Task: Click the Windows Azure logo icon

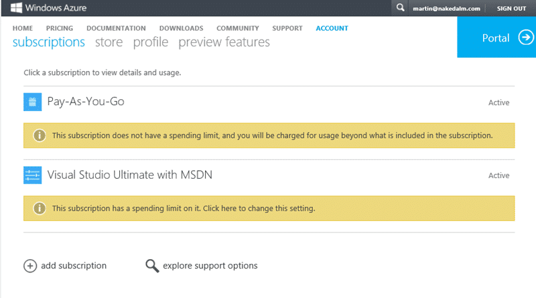Action: pyautogui.click(x=16, y=7)
